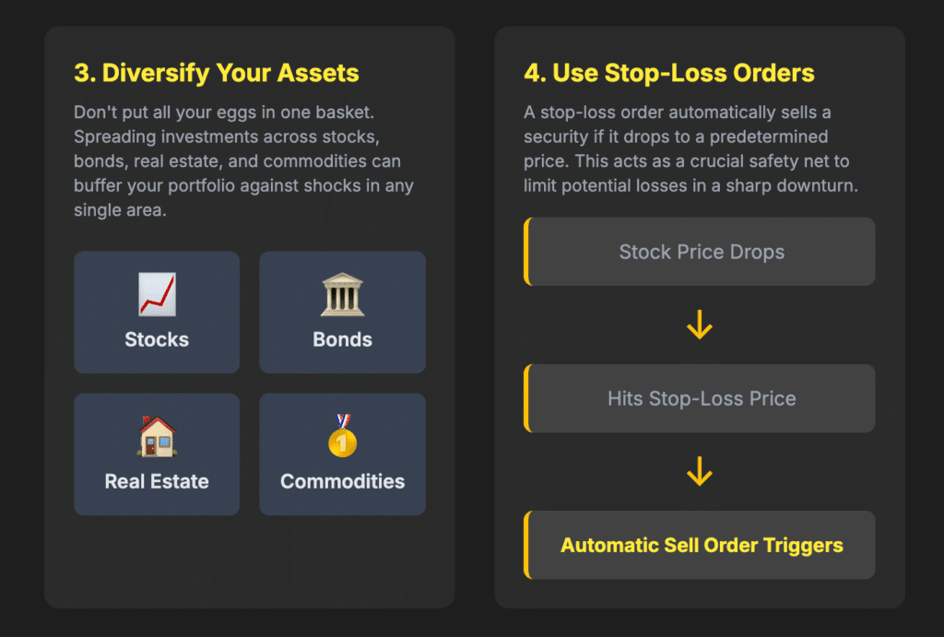Click the Real Estate house icon

(x=157, y=436)
